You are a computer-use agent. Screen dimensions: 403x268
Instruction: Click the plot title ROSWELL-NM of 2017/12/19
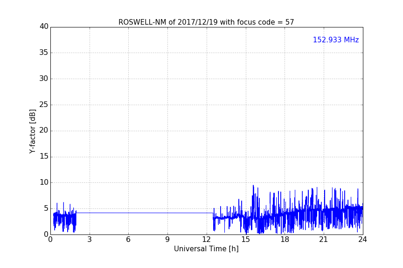point(206,22)
